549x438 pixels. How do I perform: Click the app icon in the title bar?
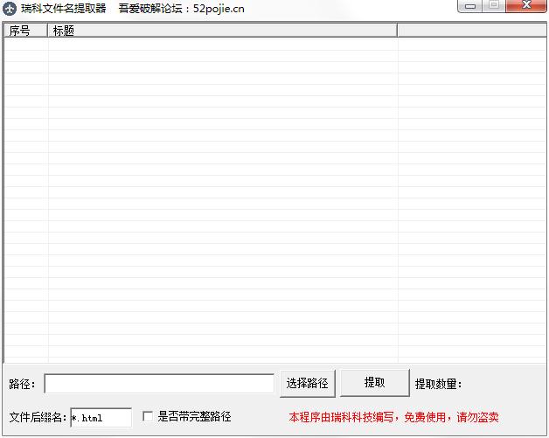pos(10,8)
